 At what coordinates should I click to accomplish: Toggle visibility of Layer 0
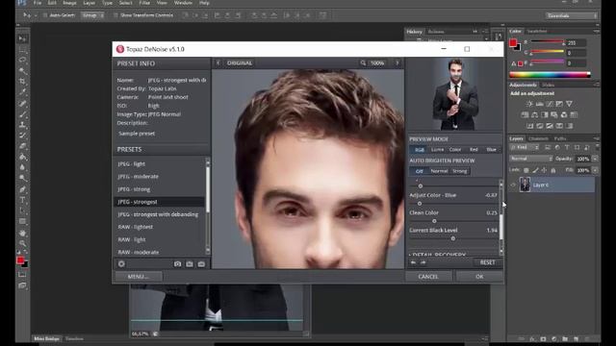(513, 185)
